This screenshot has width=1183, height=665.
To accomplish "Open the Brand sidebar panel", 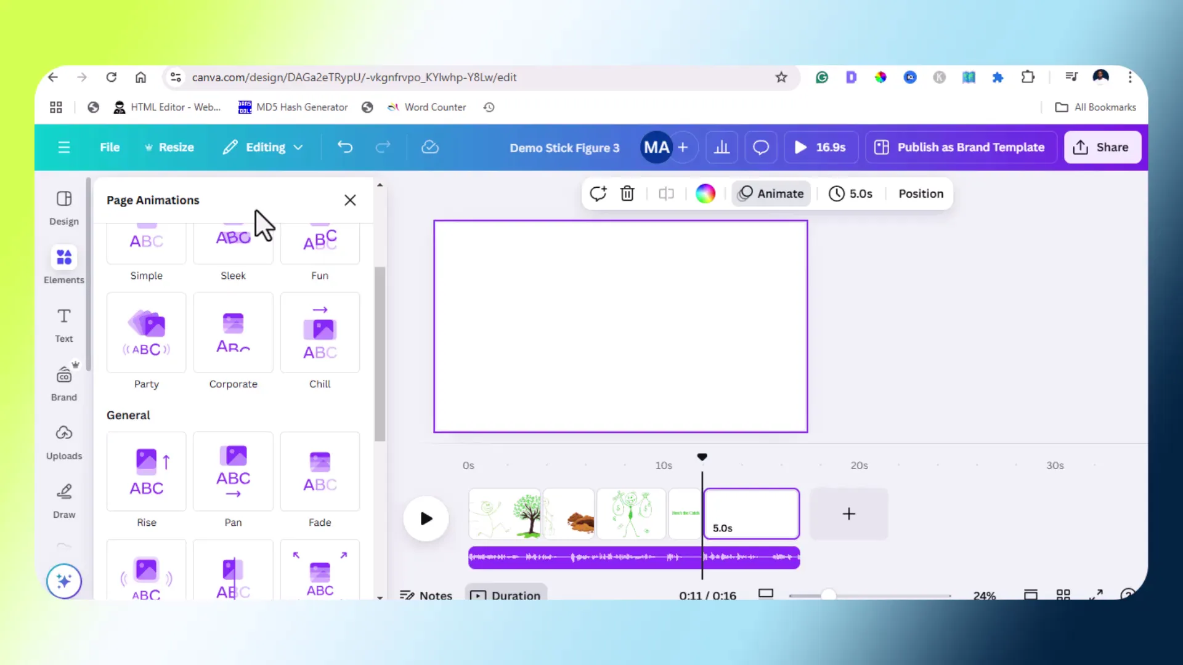I will coord(64,383).
